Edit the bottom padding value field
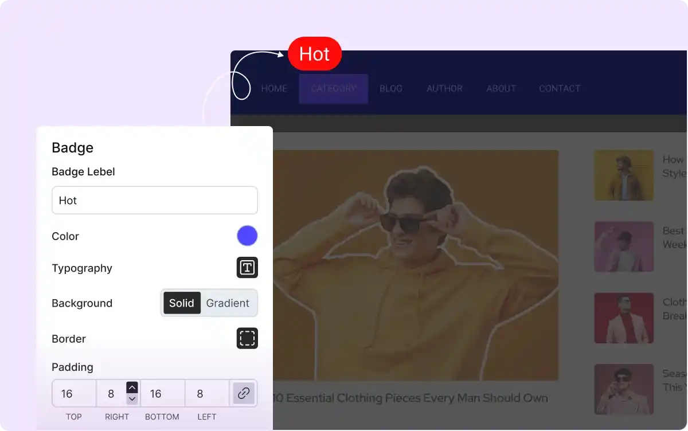The image size is (688, 431). (162, 394)
